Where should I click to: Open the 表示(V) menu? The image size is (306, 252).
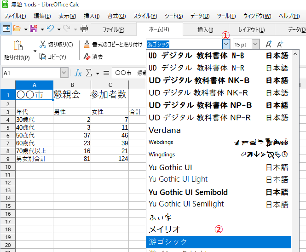(x=67, y=16)
